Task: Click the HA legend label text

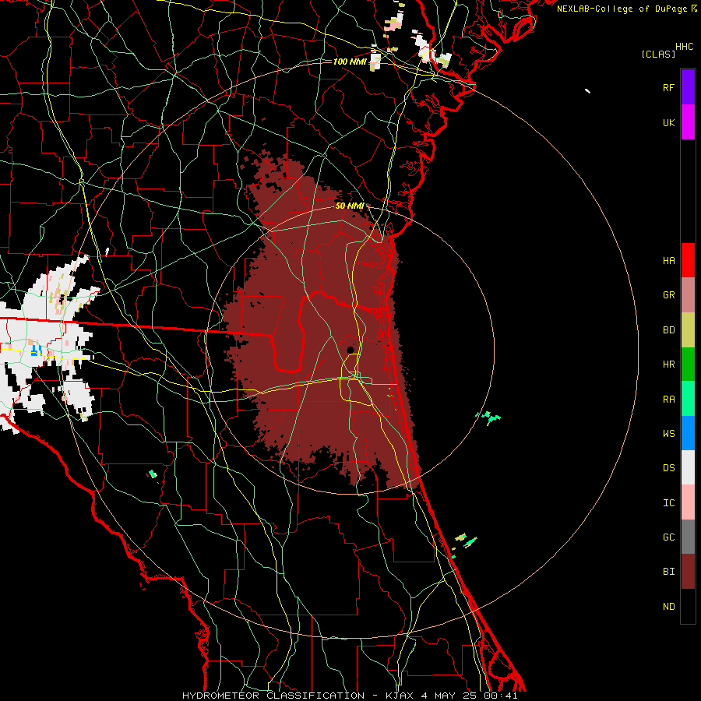Action: click(668, 260)
